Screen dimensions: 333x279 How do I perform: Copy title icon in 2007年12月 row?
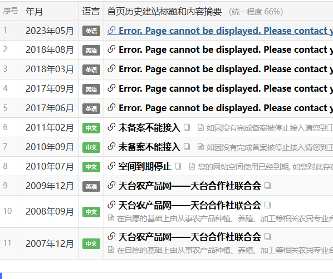coord(268,237)
